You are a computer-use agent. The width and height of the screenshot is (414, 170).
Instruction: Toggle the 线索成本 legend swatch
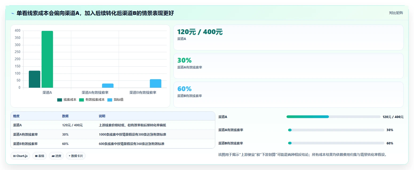[x=59, y=100]
